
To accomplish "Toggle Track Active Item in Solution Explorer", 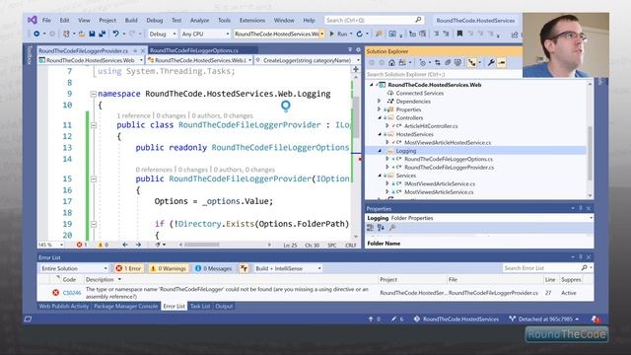I will tap(471, 63).
